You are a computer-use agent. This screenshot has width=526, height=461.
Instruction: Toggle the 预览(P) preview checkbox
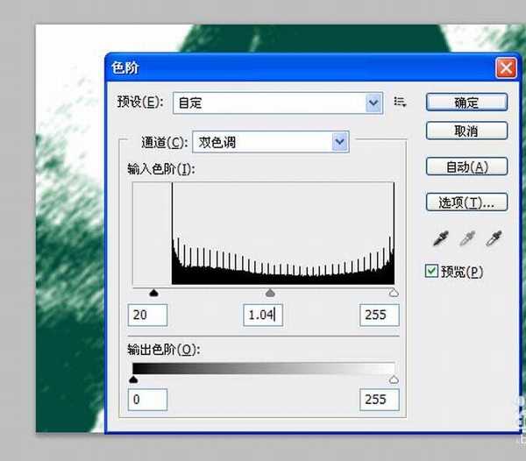pos(431,272)
